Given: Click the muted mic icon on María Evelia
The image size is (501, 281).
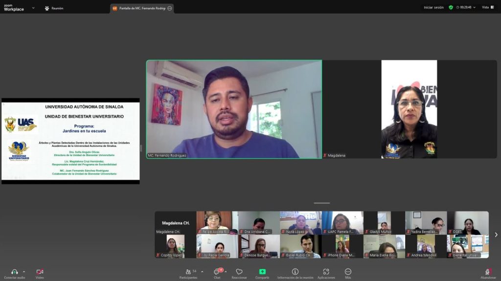Looking at the screenshot, I should pos(366,255).
